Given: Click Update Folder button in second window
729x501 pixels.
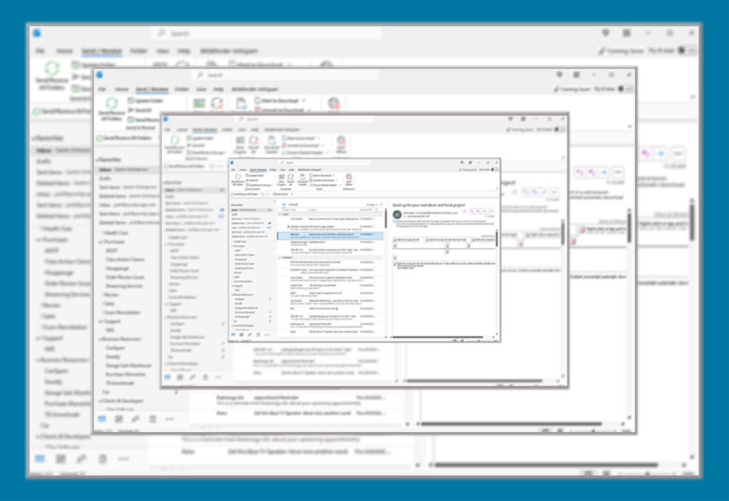Looking at the screenshot, I should click(x=145, y=100).
